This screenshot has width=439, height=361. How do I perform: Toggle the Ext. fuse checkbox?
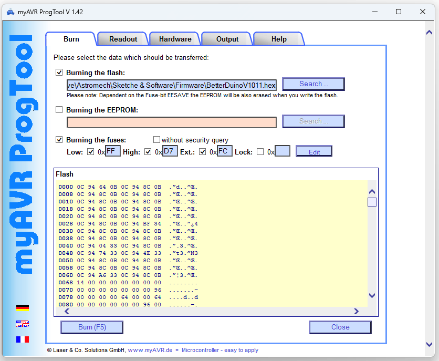tap(202, 152)
